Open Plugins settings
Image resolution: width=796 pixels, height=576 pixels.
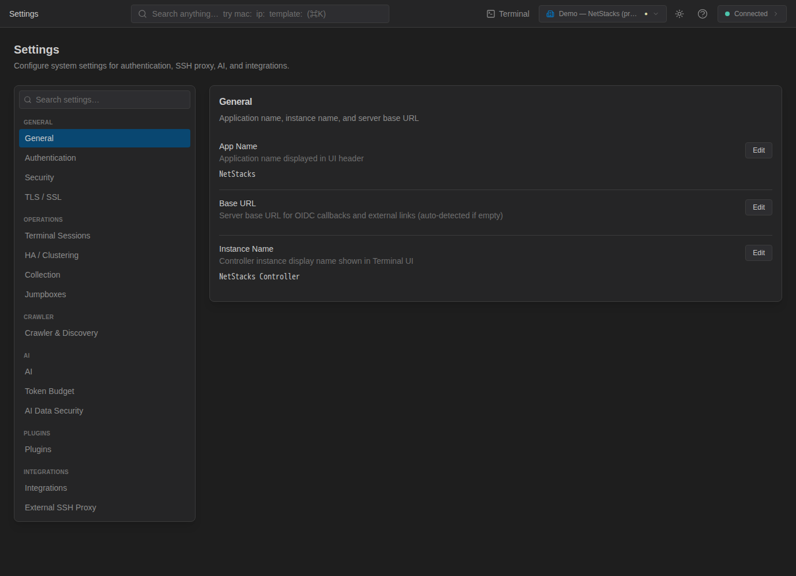pos(104,449)
